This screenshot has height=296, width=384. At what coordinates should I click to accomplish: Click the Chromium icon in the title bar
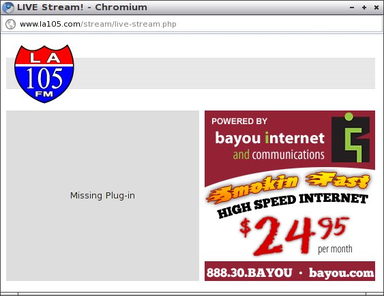(8, 8)
